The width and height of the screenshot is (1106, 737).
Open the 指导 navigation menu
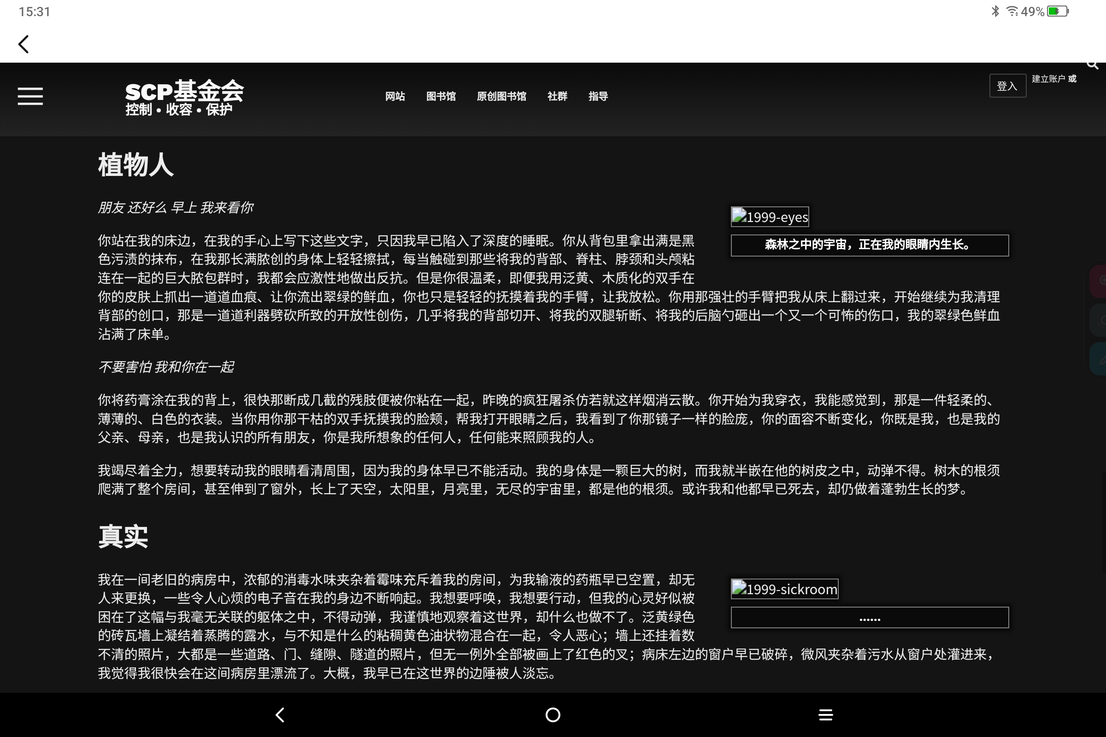(x=598, y=96)
